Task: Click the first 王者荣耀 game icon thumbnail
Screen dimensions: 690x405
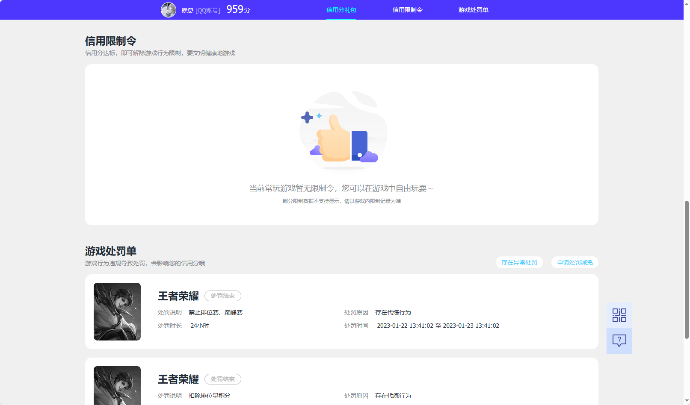Action: [x=117, y=311]
